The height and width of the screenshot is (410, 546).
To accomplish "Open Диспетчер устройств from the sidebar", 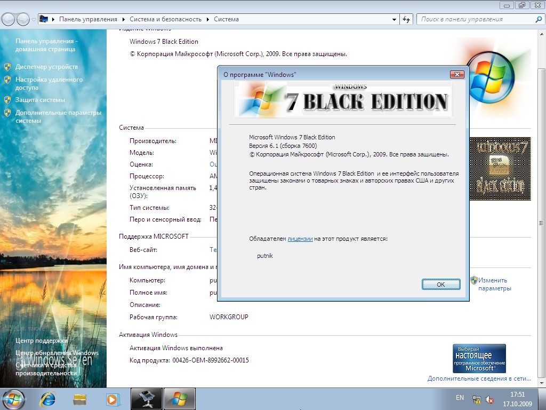I will pyautogui.click(x=46, y=67).
